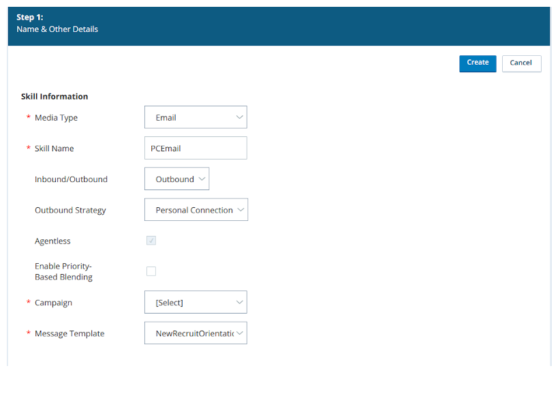Click the Media Type label
Screen dimensions: 560x409
(56, 117)
